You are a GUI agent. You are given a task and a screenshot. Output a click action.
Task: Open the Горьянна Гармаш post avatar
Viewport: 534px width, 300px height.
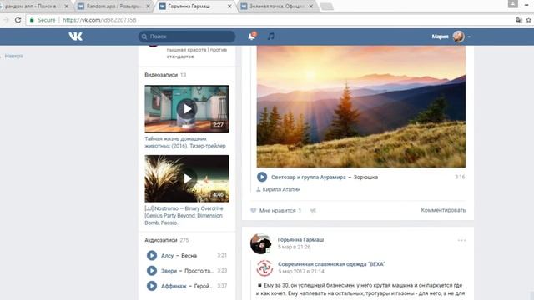pos(260,243)
